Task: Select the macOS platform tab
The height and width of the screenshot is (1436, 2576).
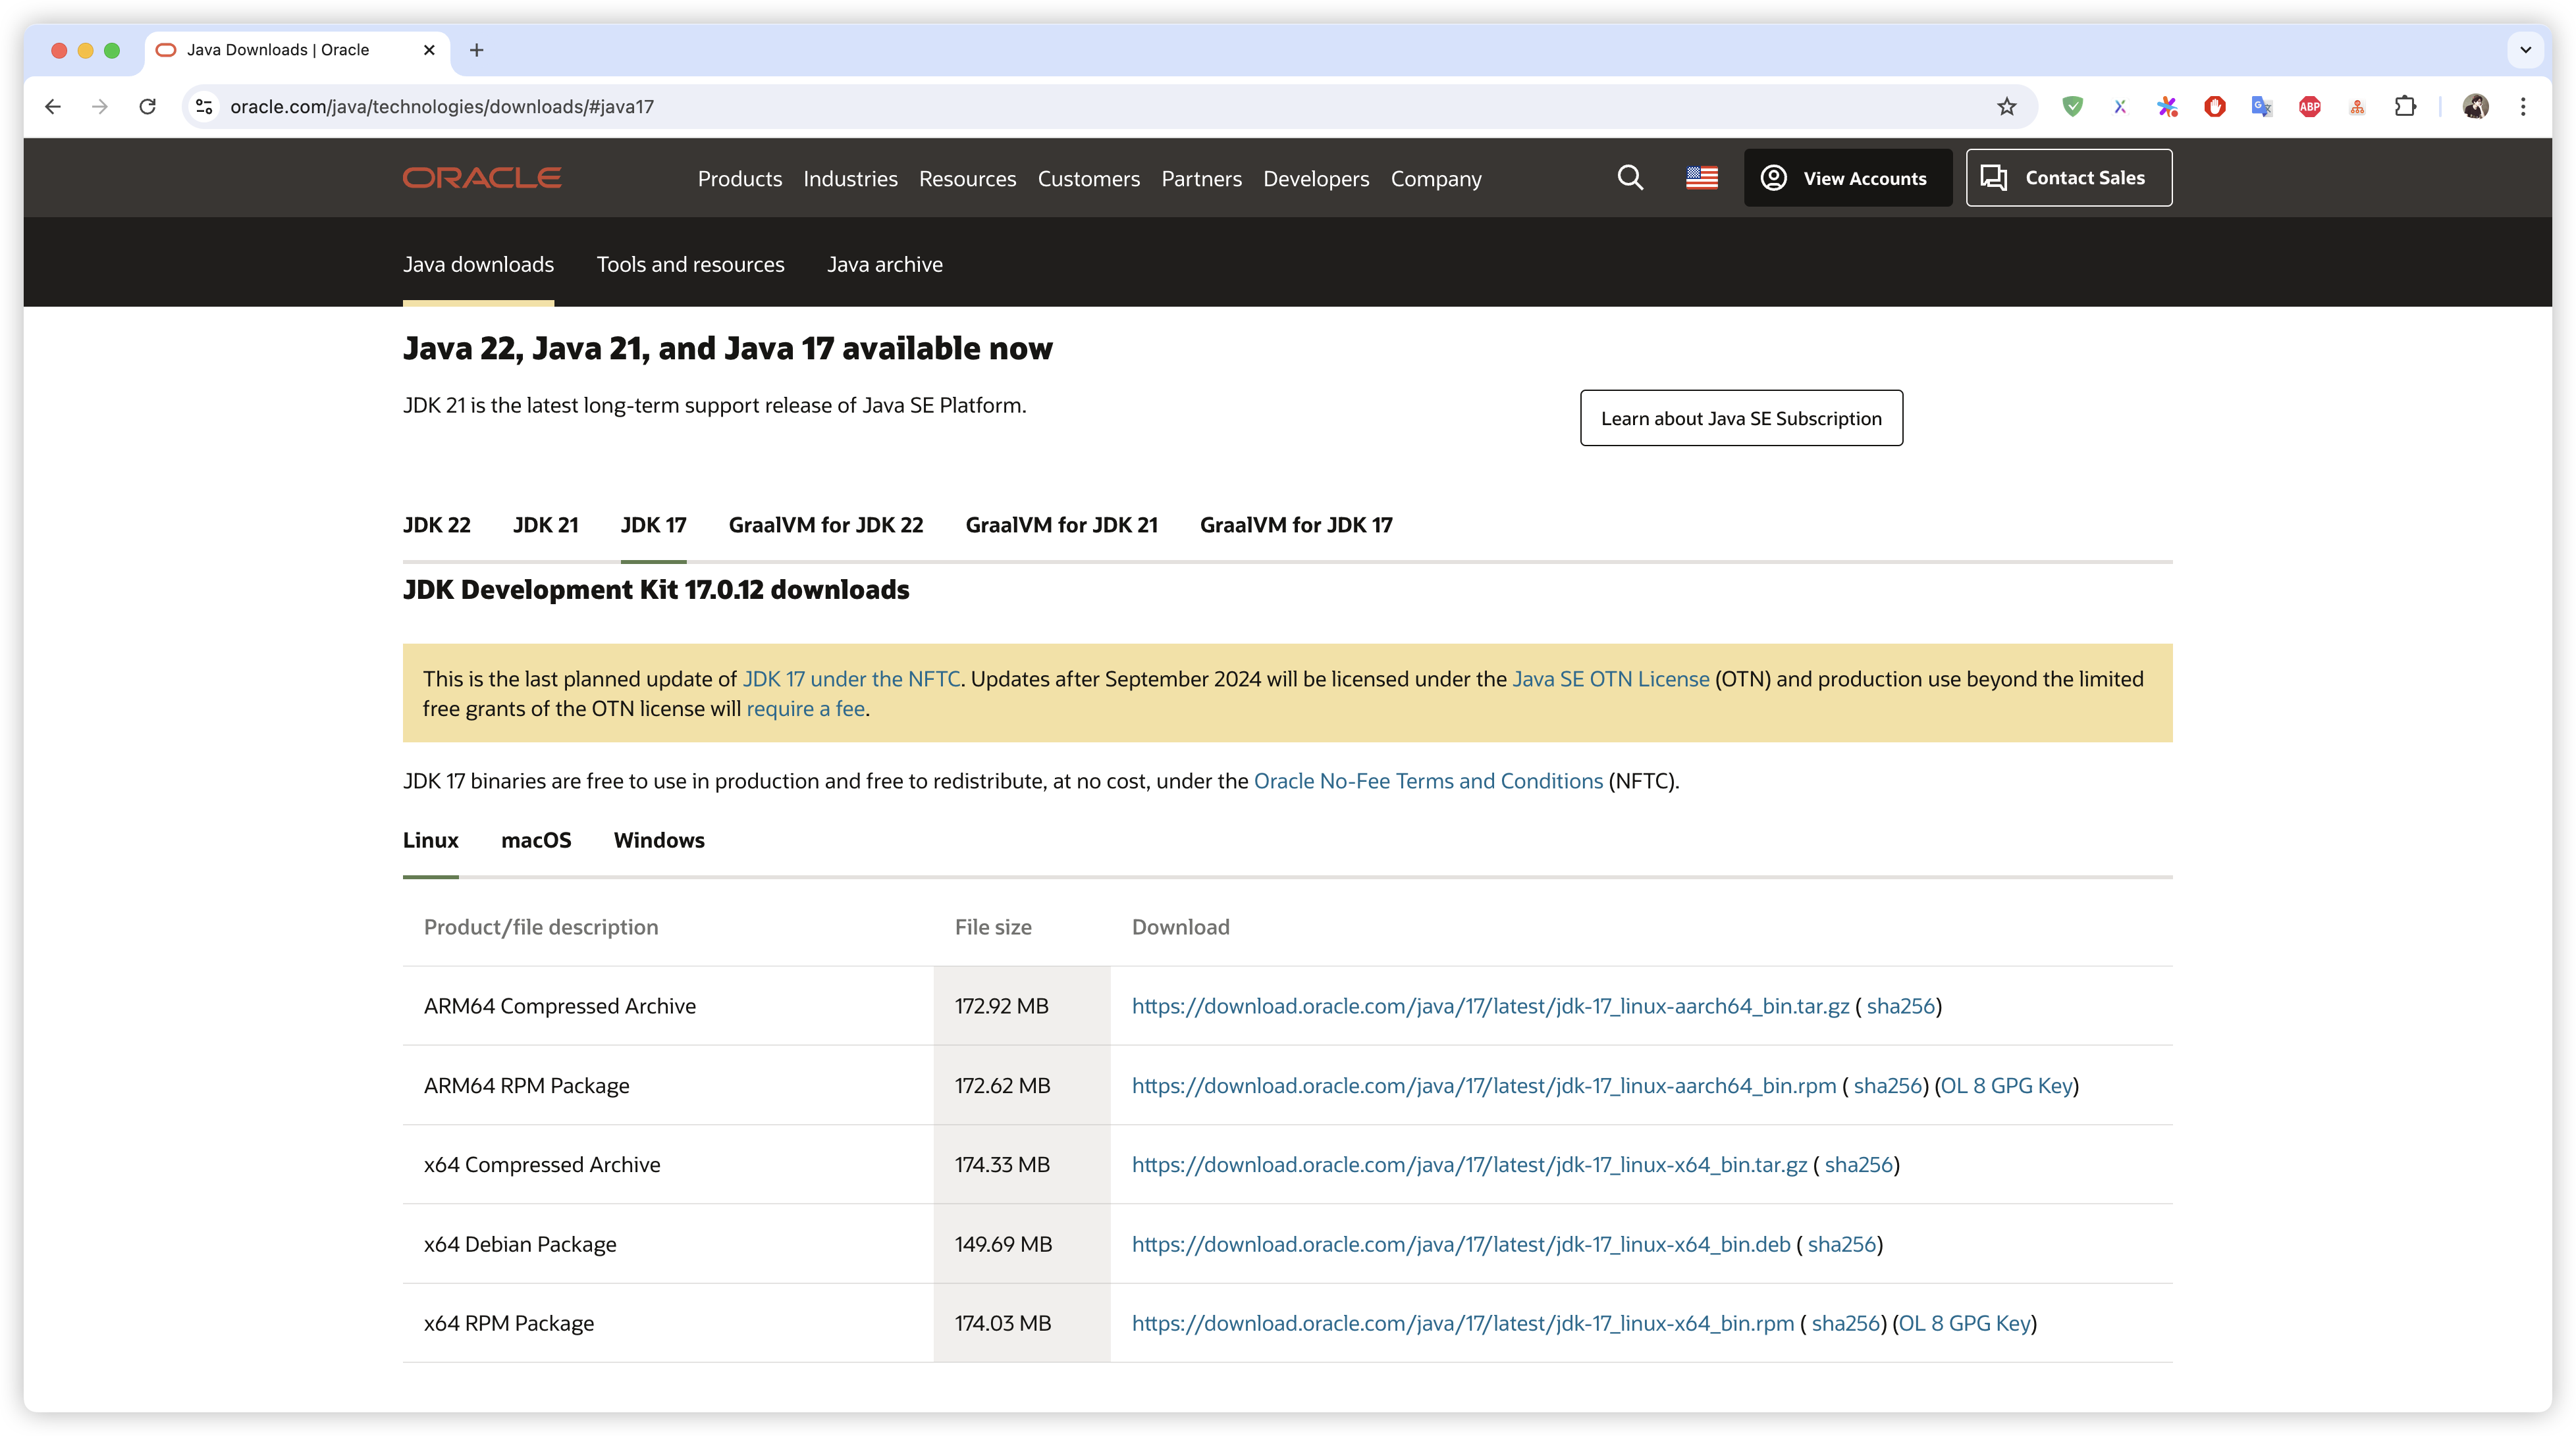Action: [536, 840]
